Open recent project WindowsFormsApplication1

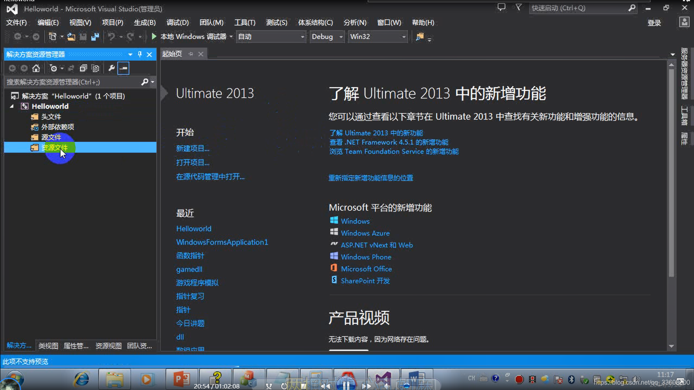pos(222,242)
